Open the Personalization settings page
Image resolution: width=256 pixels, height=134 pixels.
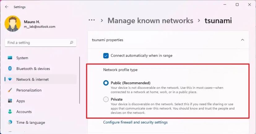[29, 90]
